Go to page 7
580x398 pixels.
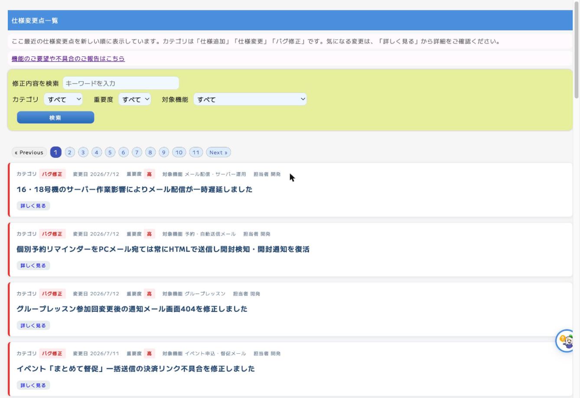[137, 152]
